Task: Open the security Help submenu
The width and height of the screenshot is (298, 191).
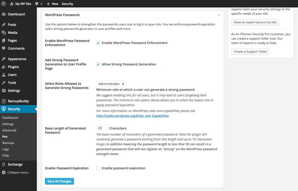Action: (5, 155)
